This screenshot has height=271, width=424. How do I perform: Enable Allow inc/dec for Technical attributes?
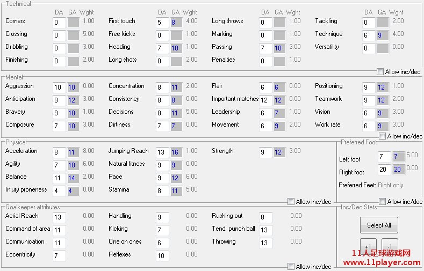(x=380, y=72)
